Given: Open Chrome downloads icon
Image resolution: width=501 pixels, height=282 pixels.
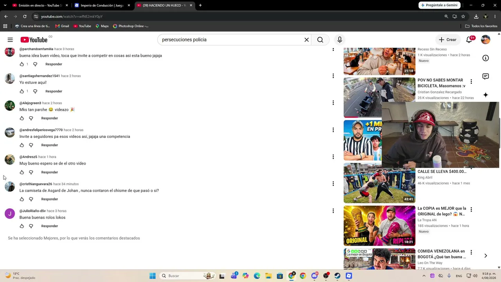Looking at the screenshot, I should [476, 16].
